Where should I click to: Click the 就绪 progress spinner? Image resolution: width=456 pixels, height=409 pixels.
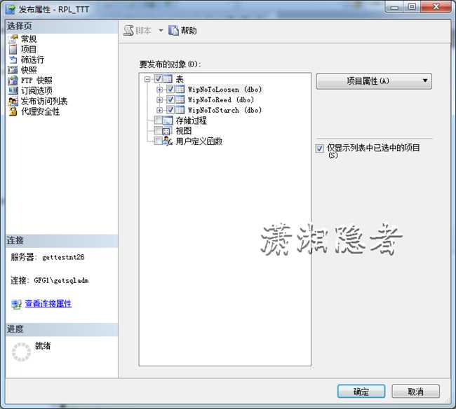pos(21,352)
